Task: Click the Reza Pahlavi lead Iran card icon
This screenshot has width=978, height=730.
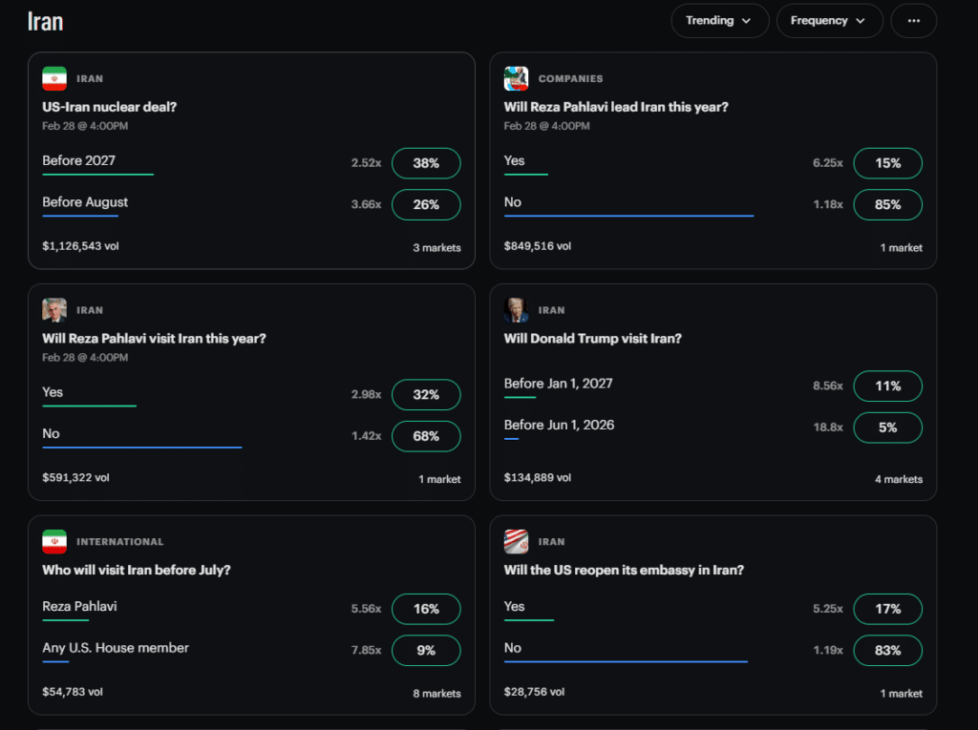Action: (x=517, y=79)
